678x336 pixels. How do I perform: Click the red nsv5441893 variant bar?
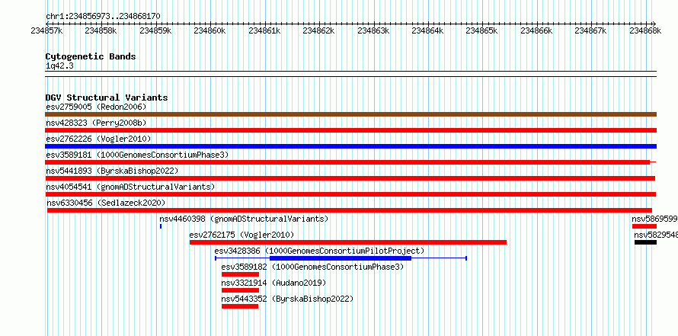click(x=350, y=178)
